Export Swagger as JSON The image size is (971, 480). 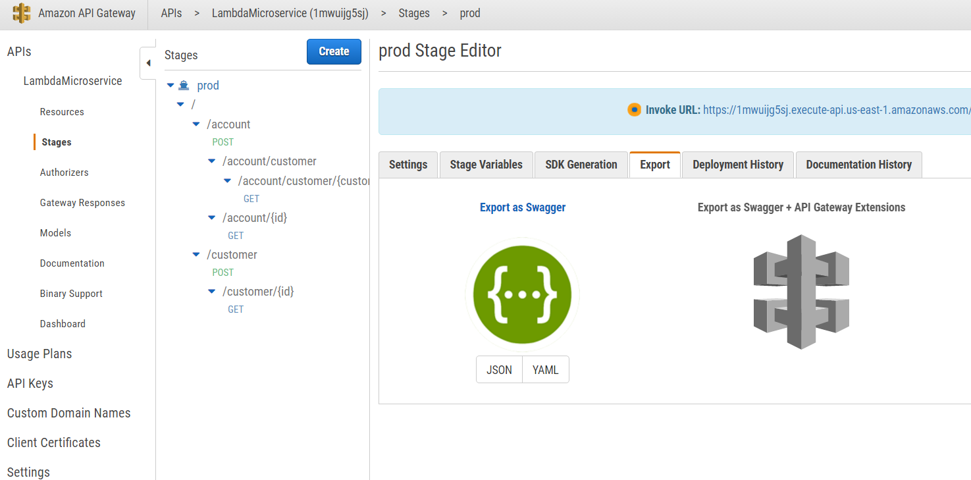tap(499, 370)
